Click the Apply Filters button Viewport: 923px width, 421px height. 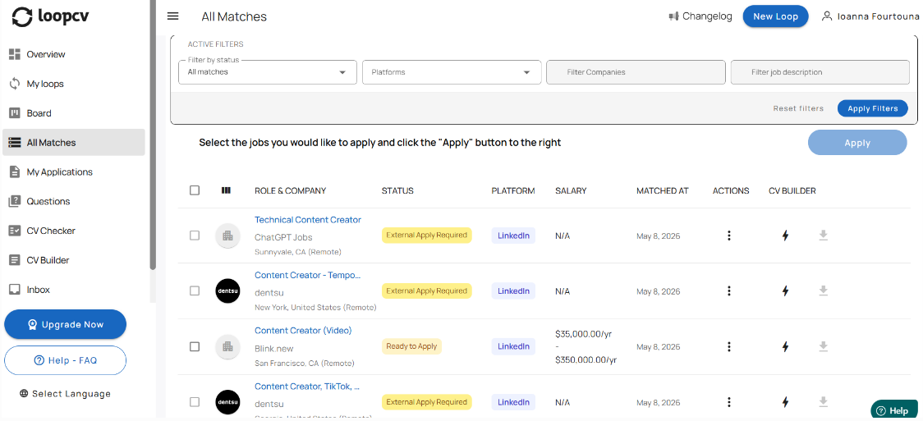[x=872, y=108]
